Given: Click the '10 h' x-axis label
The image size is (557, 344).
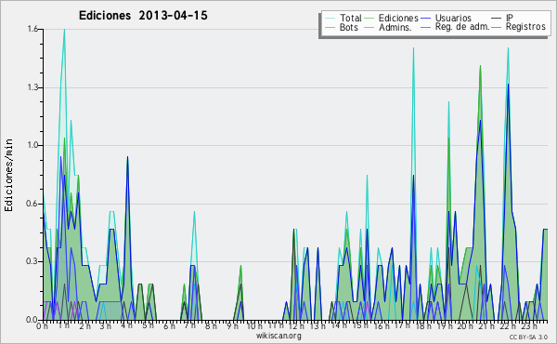Looking at the screenshot, I should (254, 325).
